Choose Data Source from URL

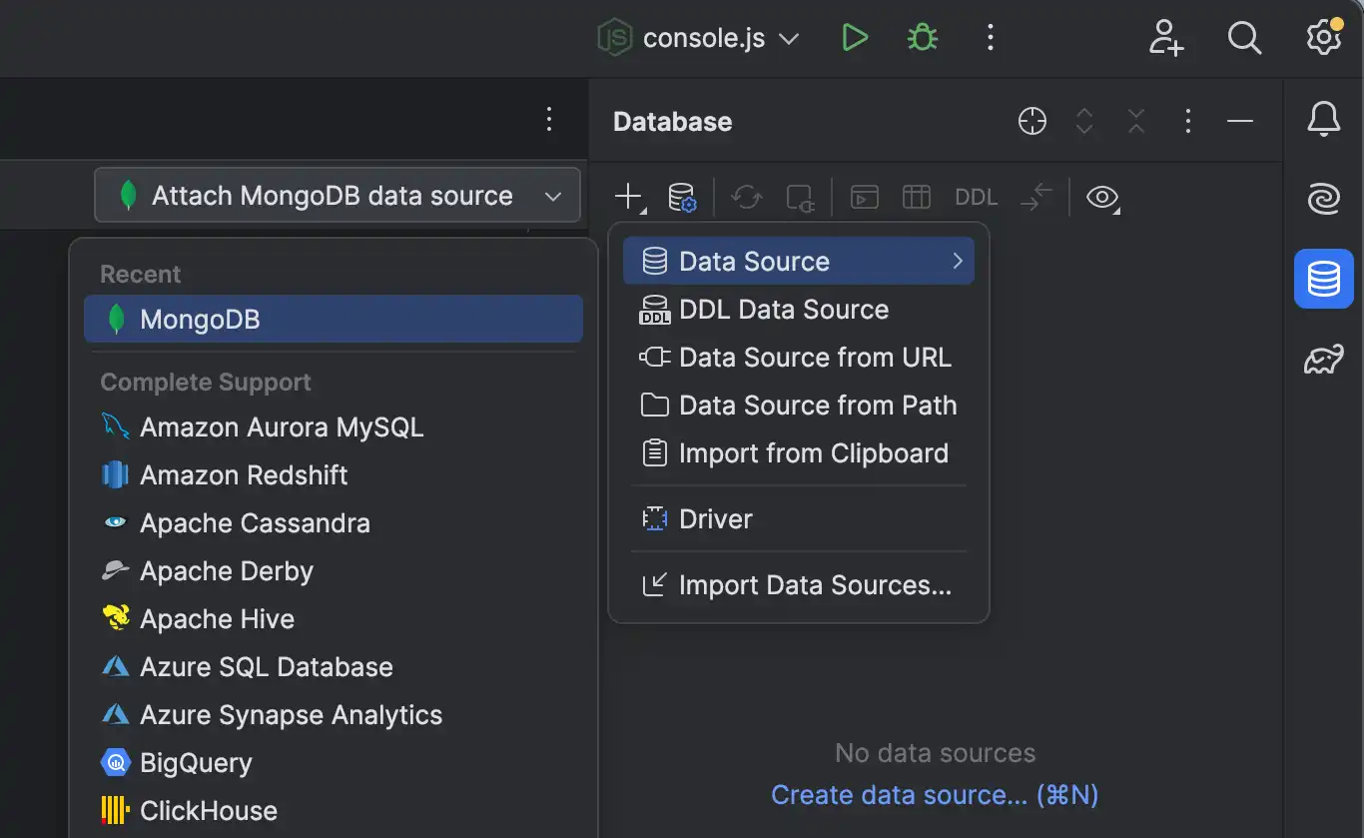click(x=798, y=358)
